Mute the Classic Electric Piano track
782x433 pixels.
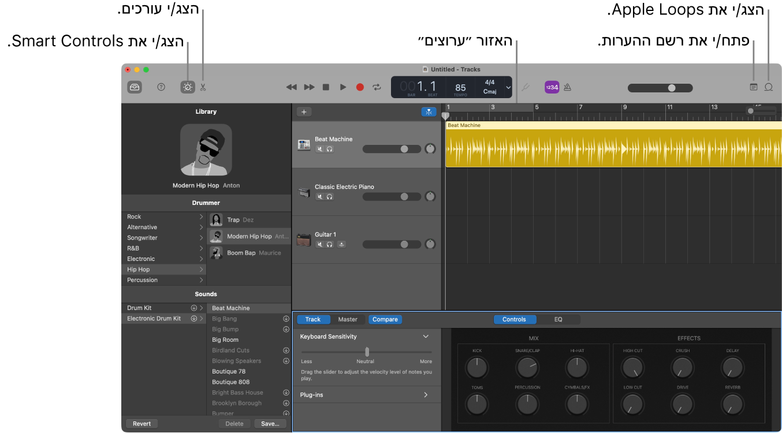pos(319,197)
